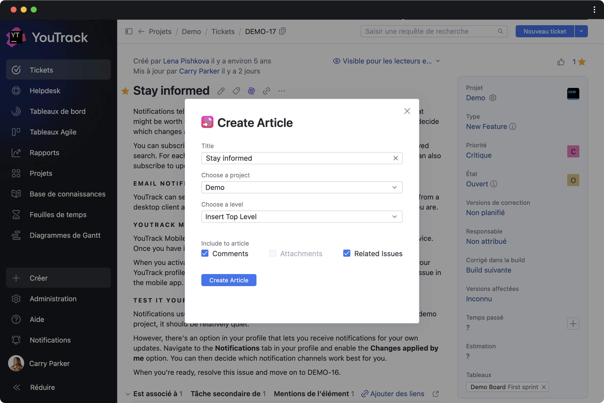Open Demo project settings gear icon
This screenshot has width=604, height=403.
point(493,98)
